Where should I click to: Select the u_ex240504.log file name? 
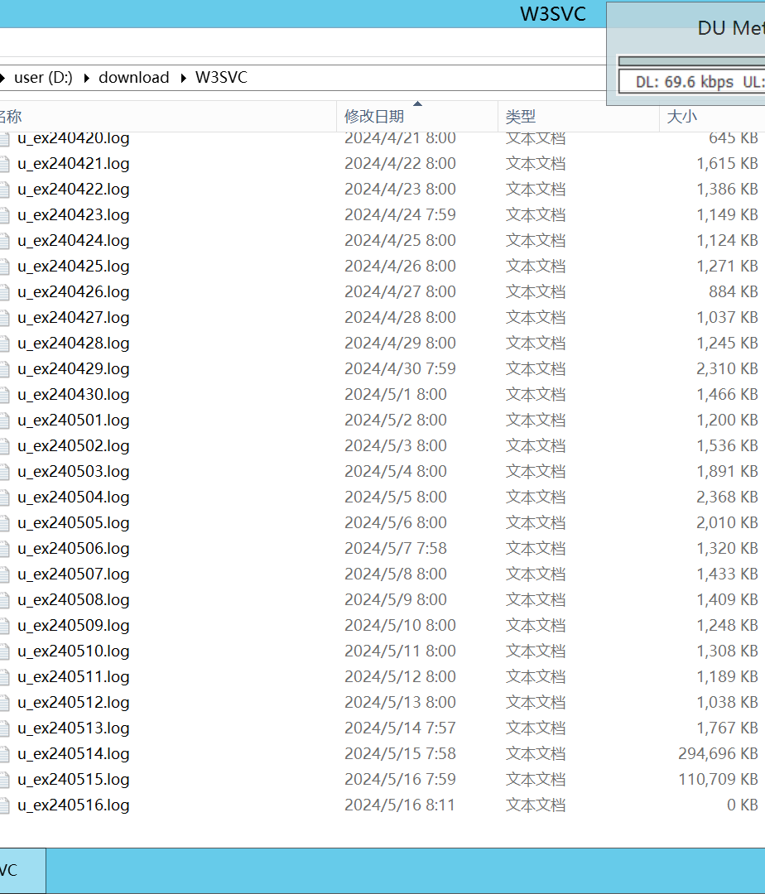[74, 497]
